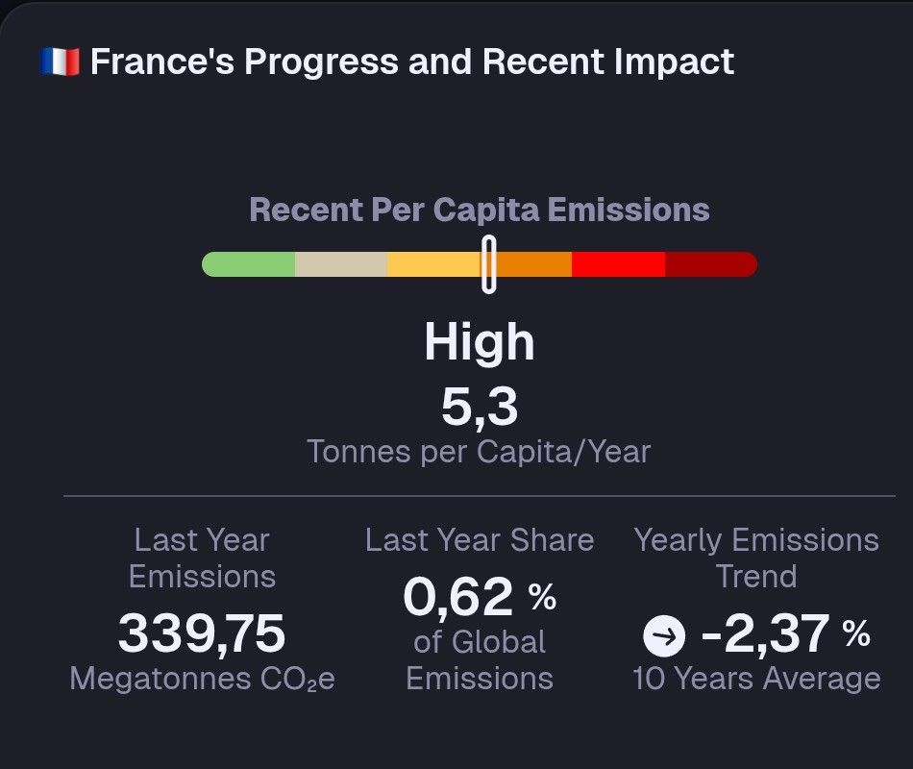Click the green segment of emissions scale
Screen dimensions: 913x769
249,264
